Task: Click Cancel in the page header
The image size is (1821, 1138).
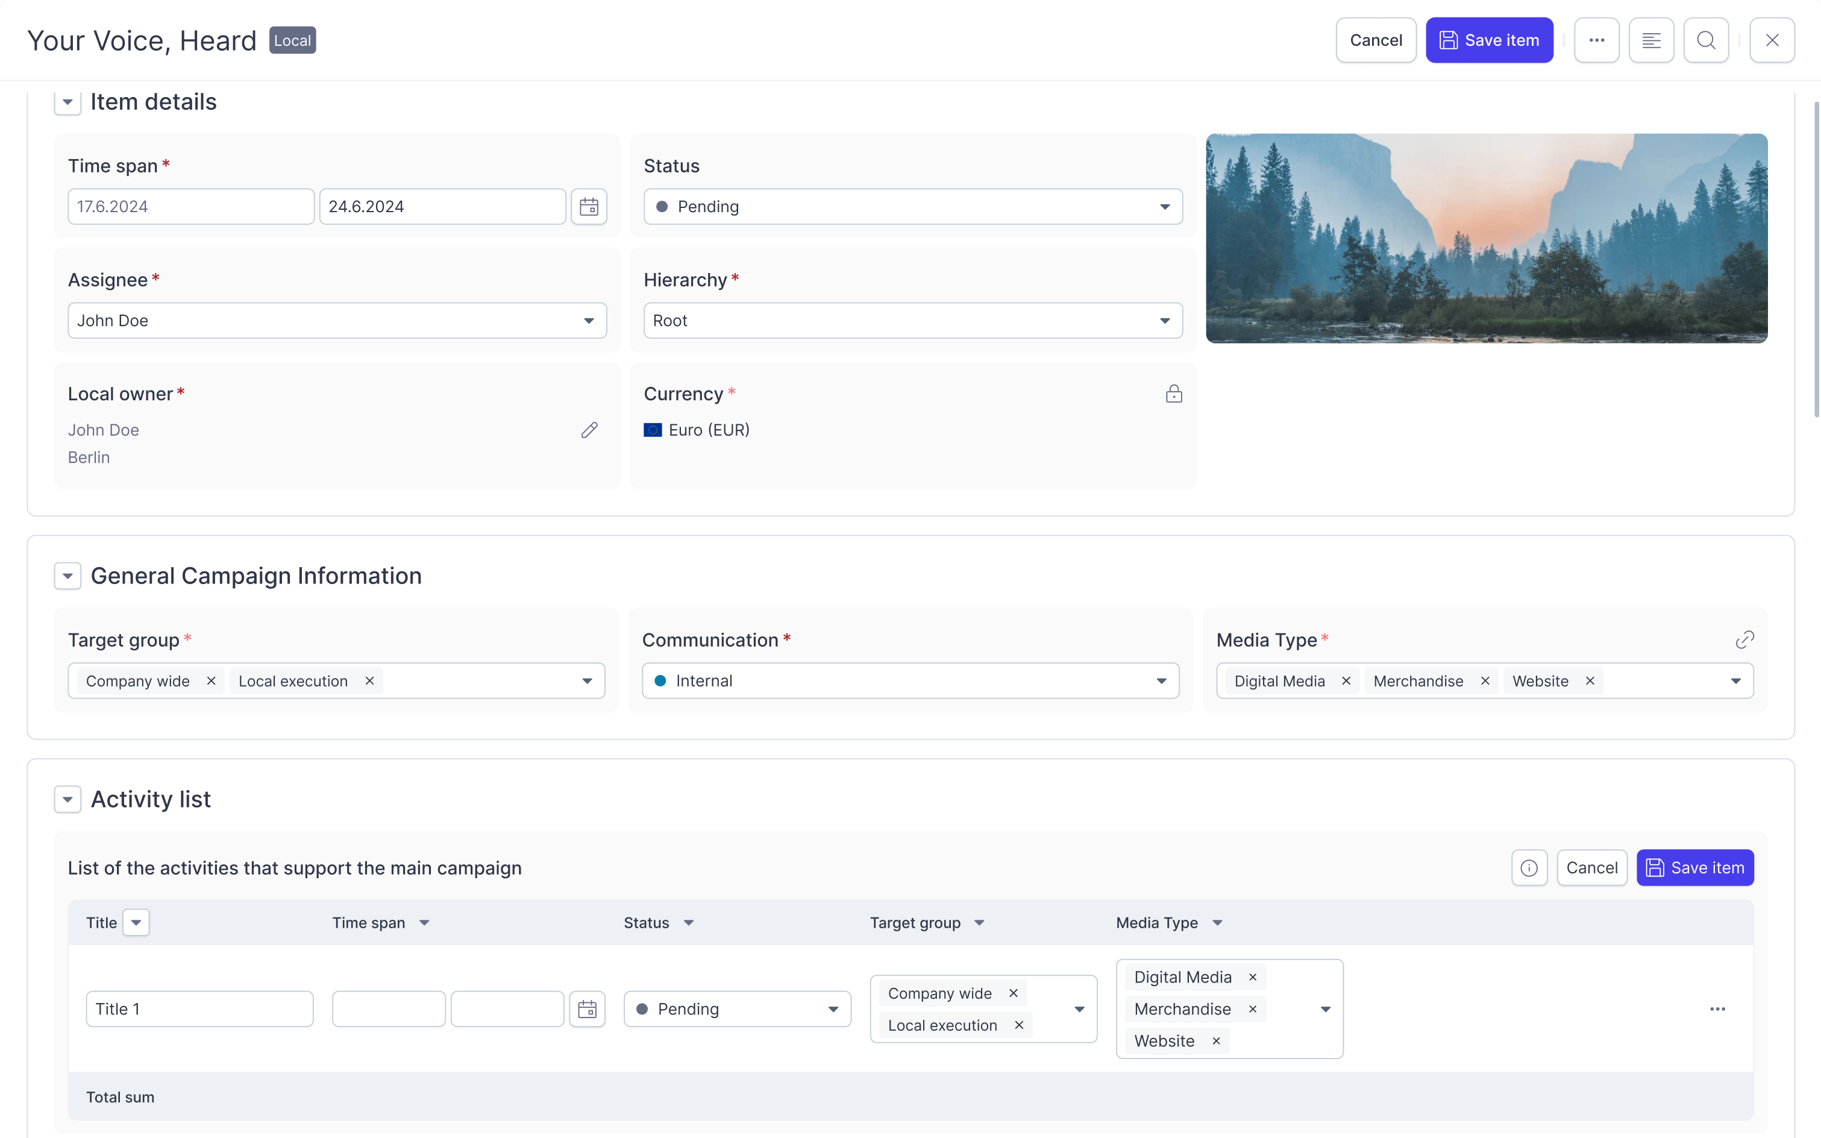Action: [x=1376, y=40]
